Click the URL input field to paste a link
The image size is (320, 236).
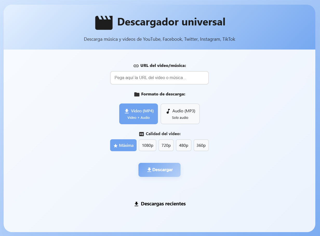159,78
